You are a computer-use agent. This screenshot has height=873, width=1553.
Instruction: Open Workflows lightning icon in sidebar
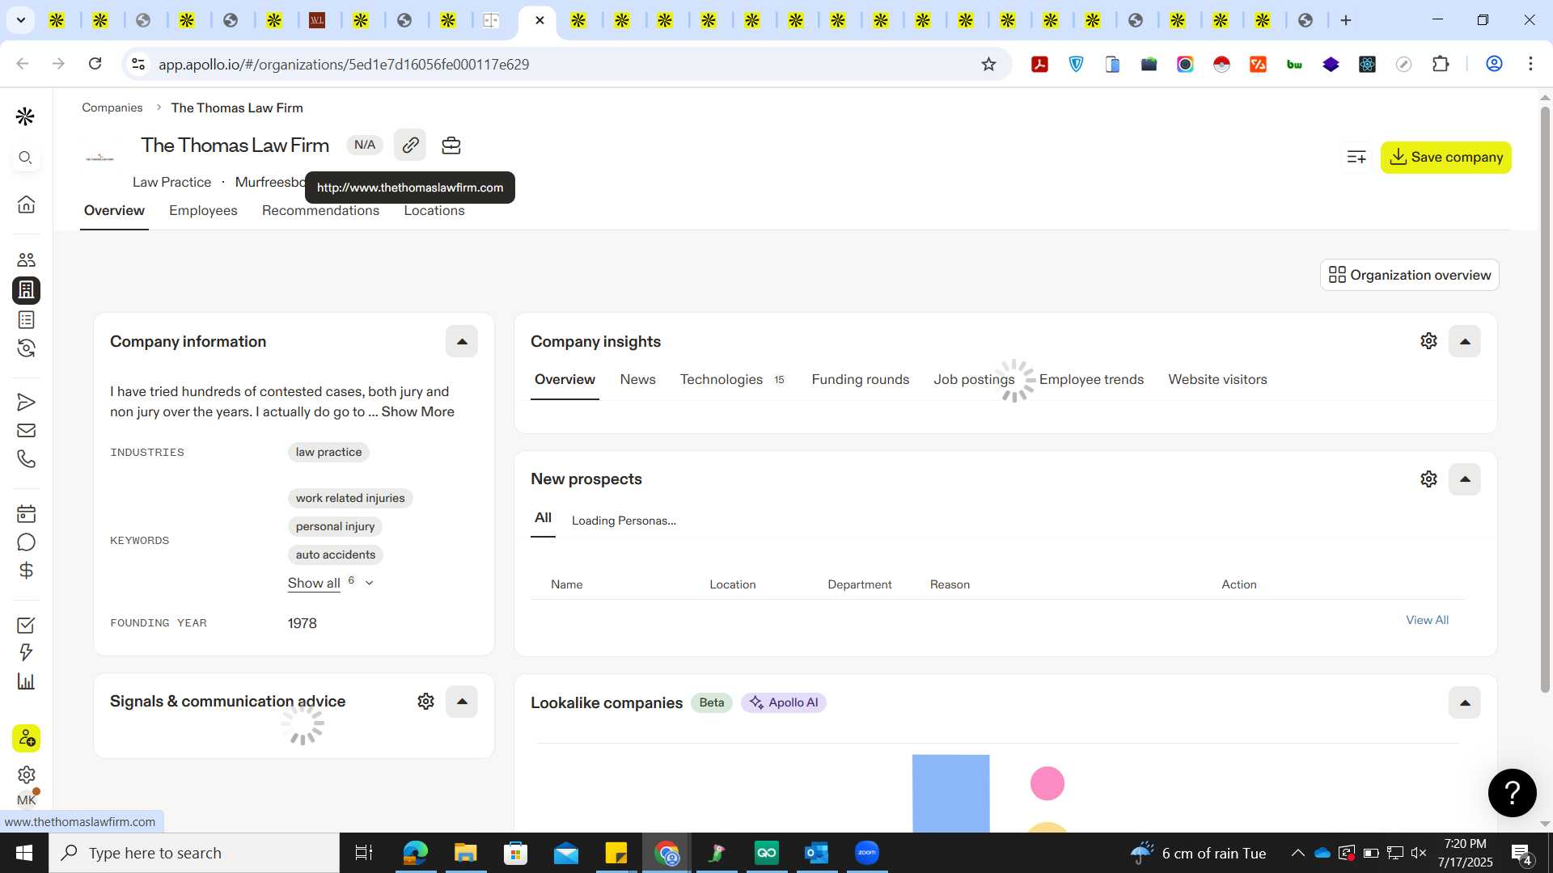click(x=26, y=652)
